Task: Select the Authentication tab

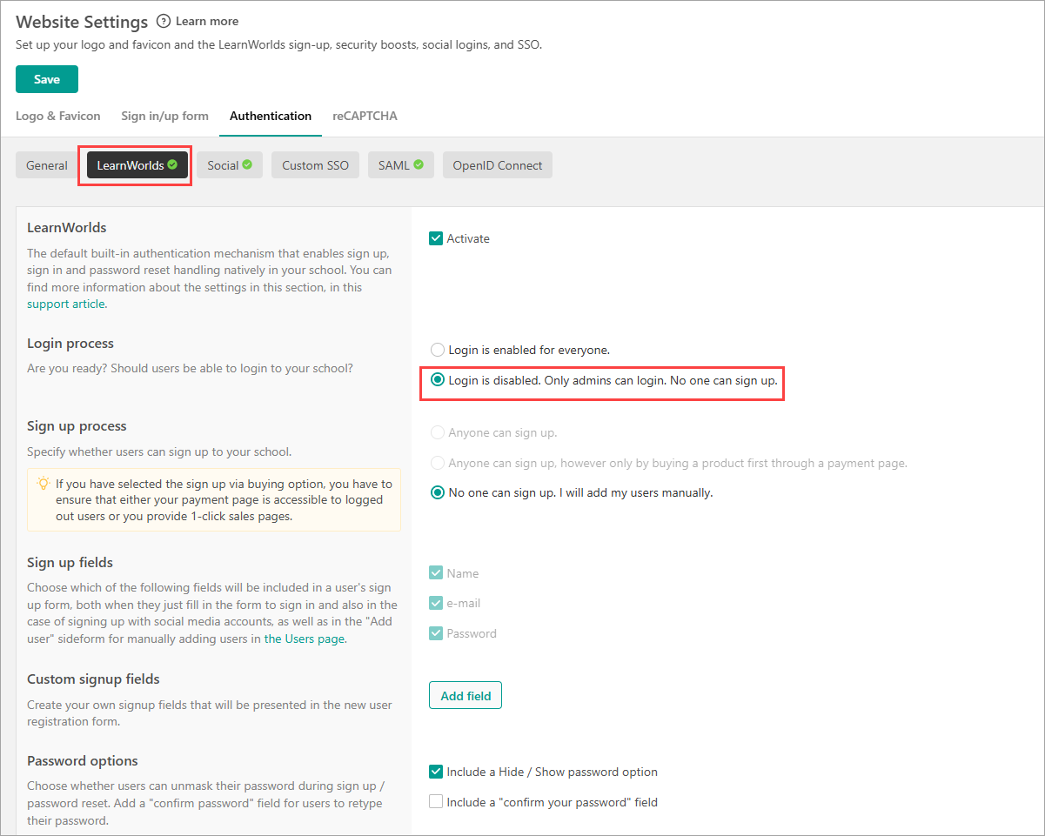Action: 271,116
